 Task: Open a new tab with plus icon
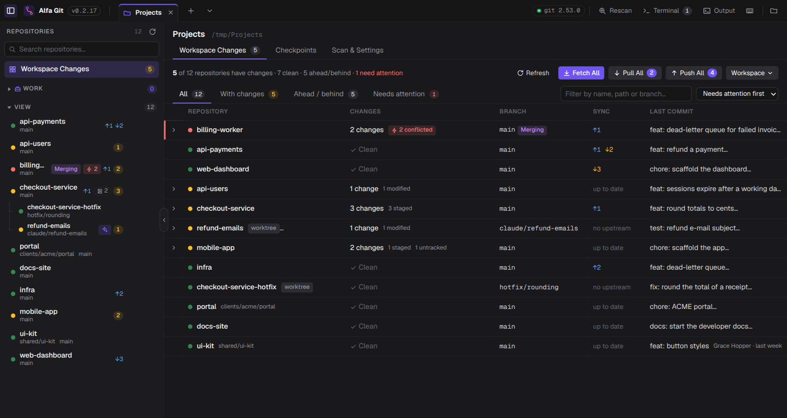tap(191, 11)
